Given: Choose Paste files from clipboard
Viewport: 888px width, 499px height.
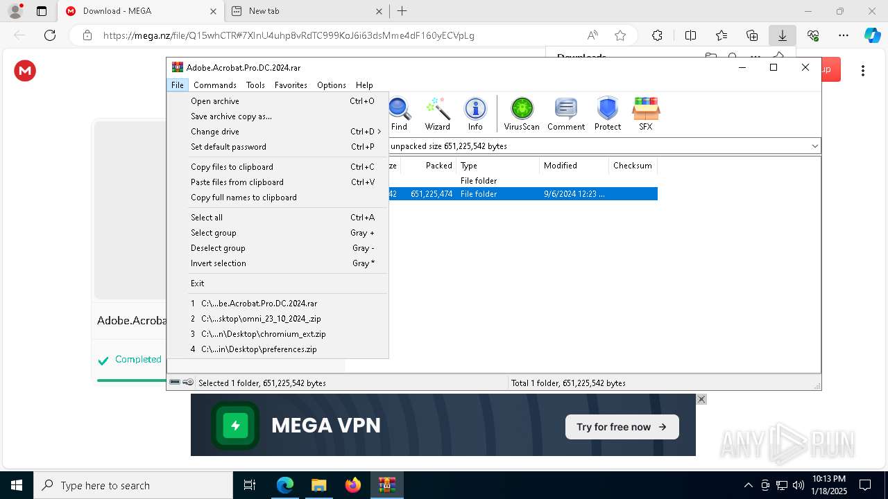Looking at the screenshot, I should pos(277,182).
